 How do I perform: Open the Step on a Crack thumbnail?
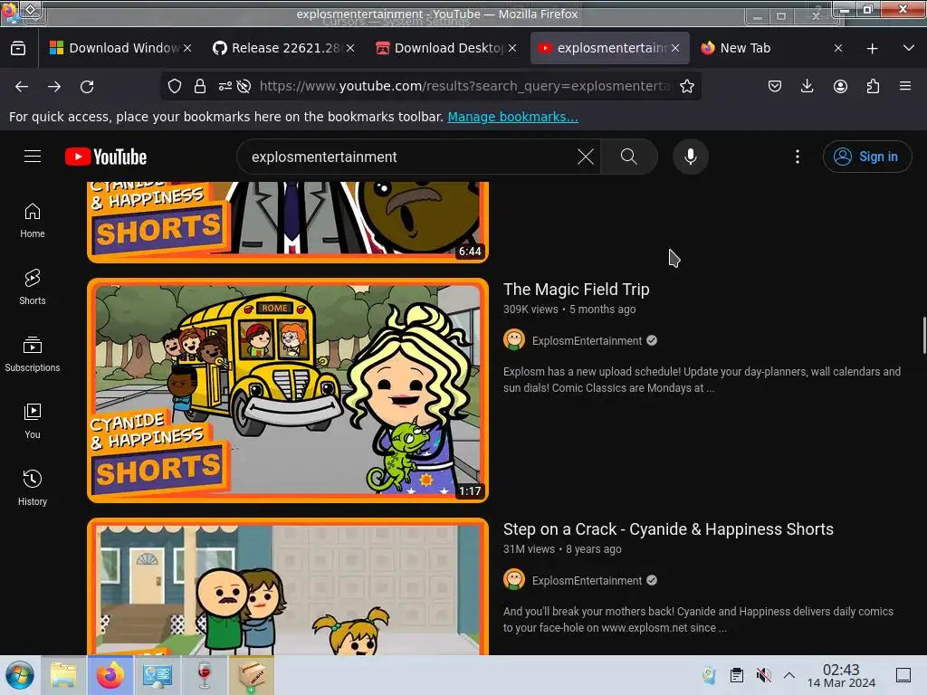(x=288, y=586)
